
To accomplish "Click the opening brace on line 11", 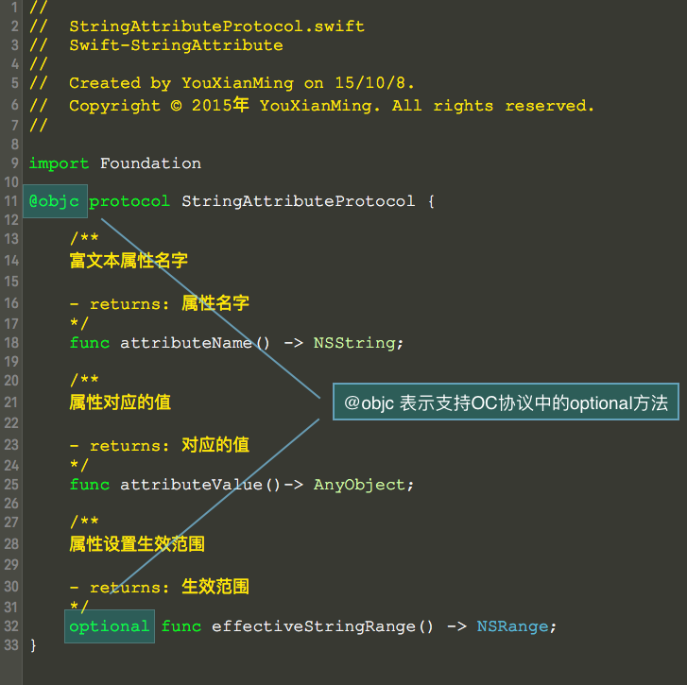I will point(431,201).
